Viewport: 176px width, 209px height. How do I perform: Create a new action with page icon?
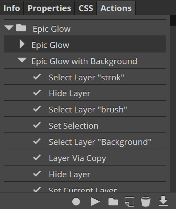click(x=130, y=201)
